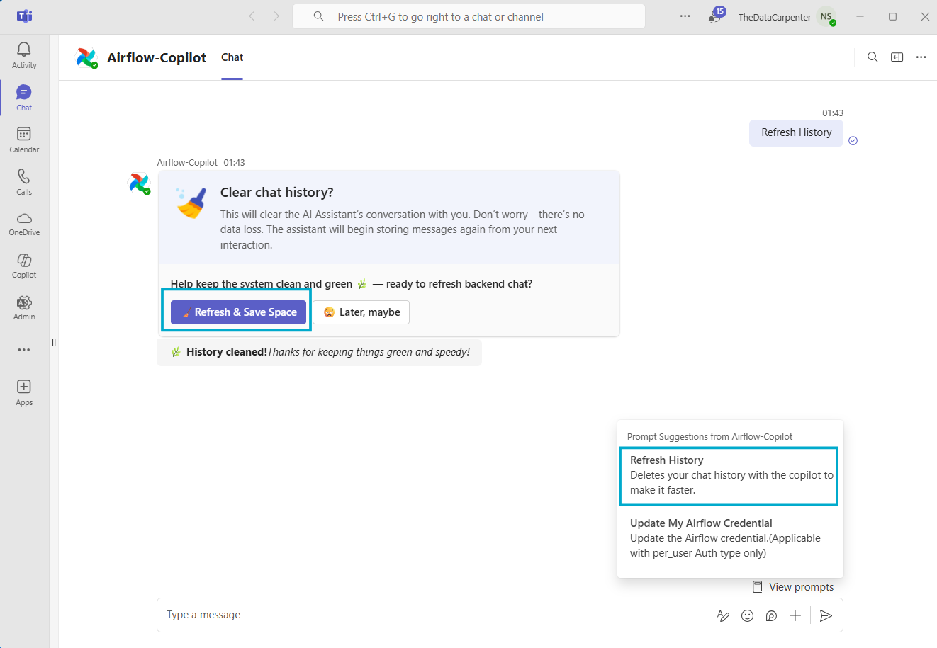Select Update My Airflow Credential prompt
Screen dimensions: 937x648
729,538
